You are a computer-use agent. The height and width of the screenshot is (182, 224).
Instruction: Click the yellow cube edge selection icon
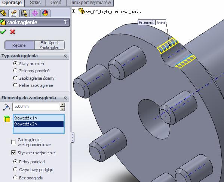7,119
